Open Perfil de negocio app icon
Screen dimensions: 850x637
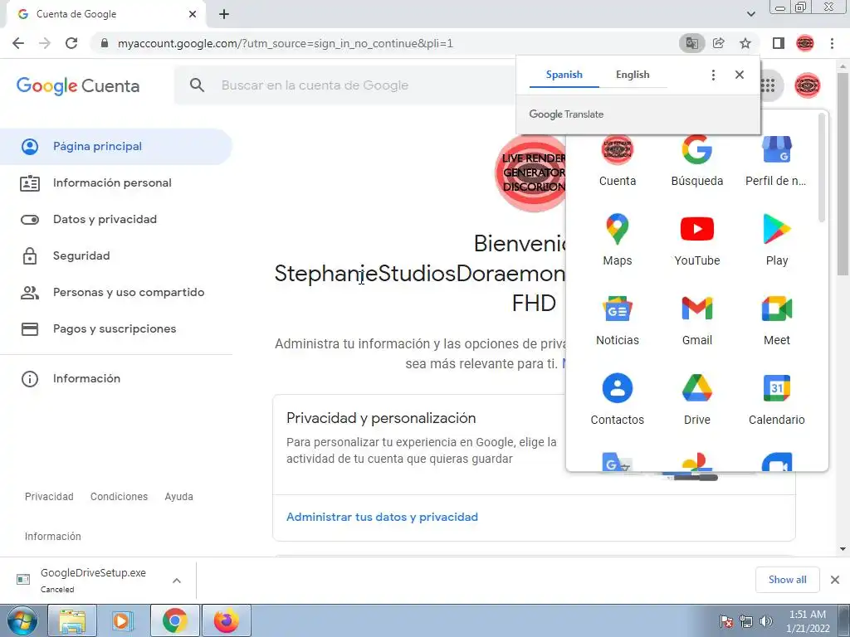(776, 161)
